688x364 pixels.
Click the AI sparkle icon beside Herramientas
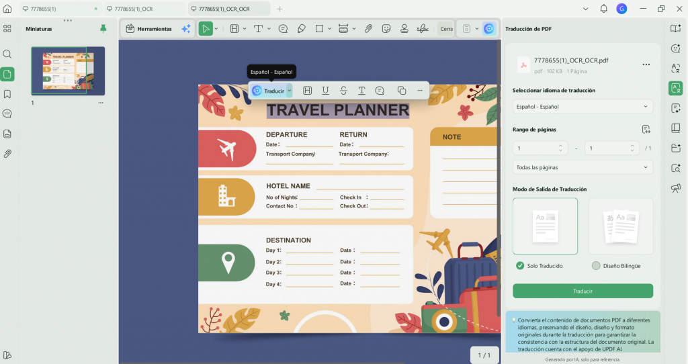click(x=186, y=29)
